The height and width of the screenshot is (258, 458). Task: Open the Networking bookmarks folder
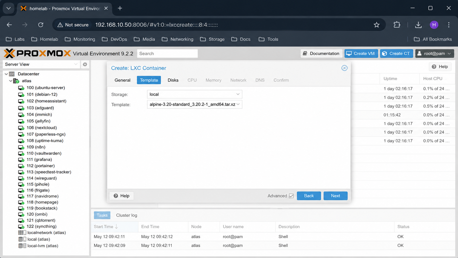point(178,39)
